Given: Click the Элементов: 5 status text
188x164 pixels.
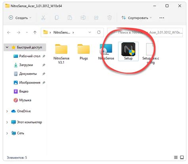Looking at the screenshot, I should pyautogui.click(x=17, y=157).
